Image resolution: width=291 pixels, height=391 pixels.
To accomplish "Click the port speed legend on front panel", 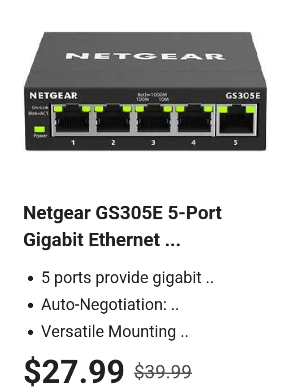I will [152, 97].
